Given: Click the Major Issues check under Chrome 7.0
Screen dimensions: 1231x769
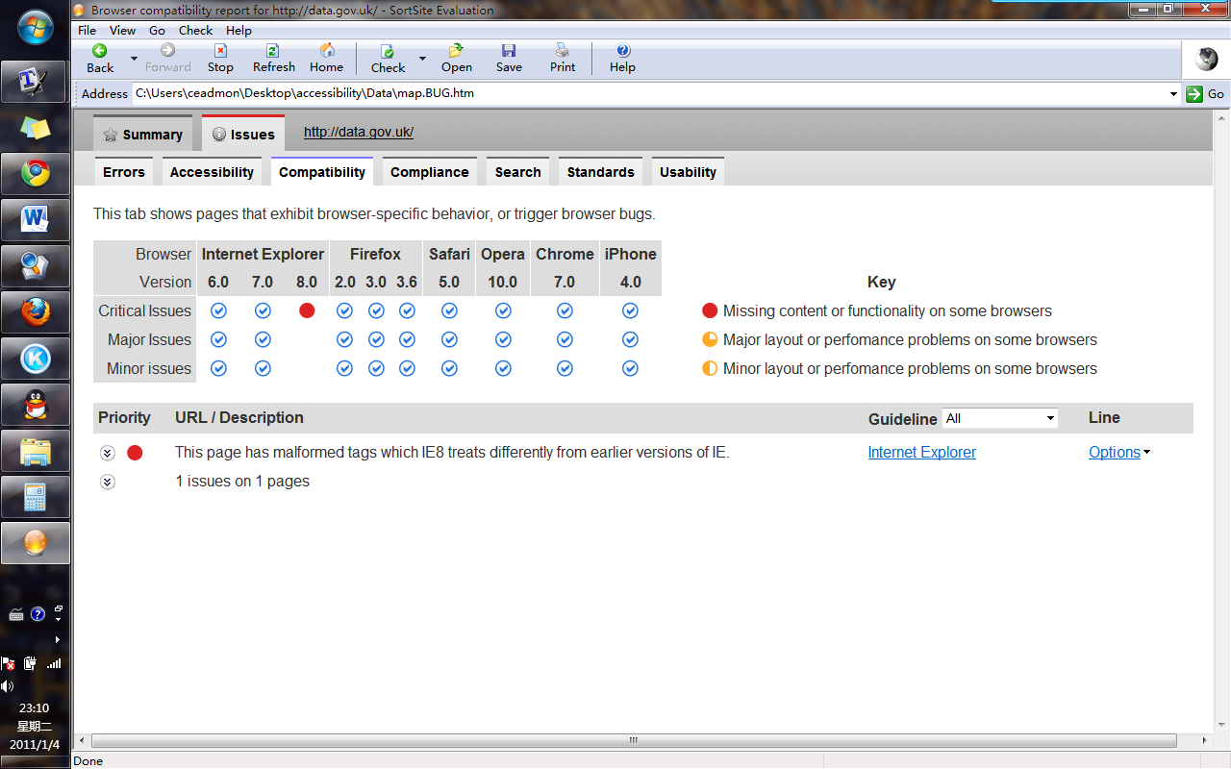Looking at the screenshot, I should tap(565, 339).
